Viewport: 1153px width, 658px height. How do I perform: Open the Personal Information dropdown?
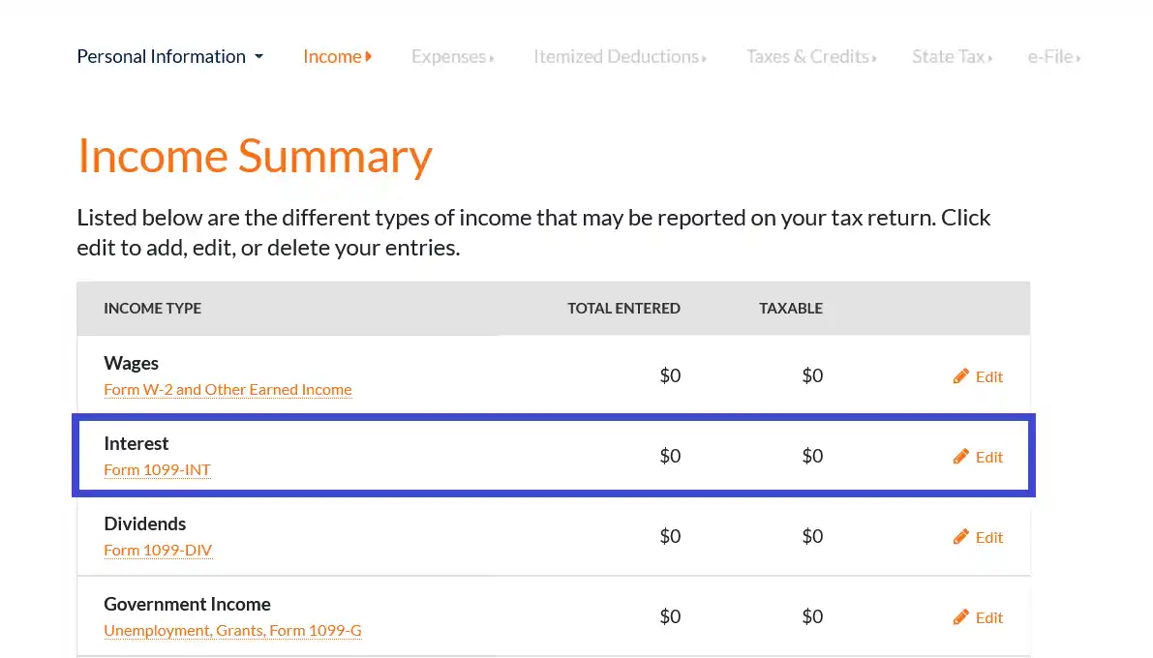click(x=169, y=56)
